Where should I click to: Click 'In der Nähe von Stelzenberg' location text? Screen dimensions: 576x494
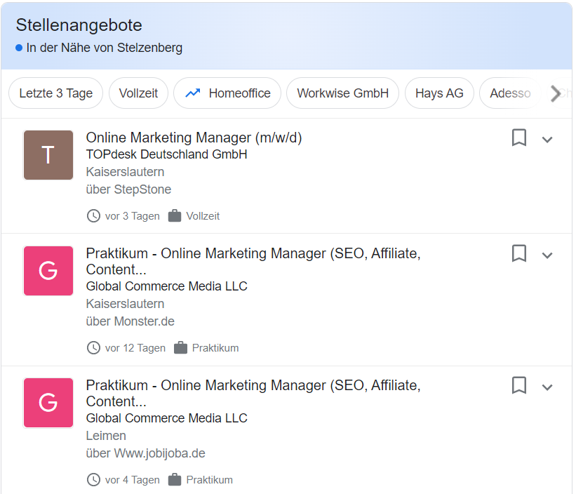(105, 48)
